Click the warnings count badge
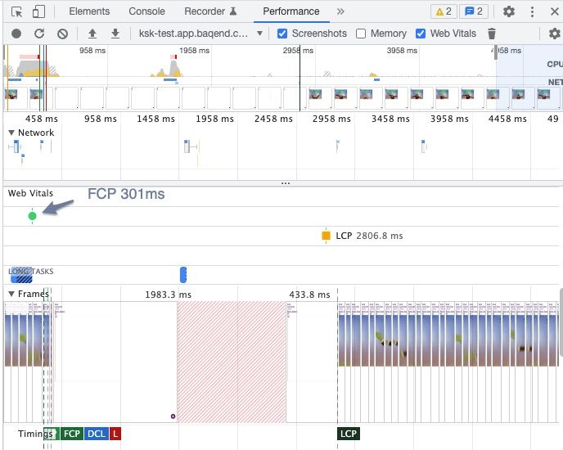Image resolution: width=563 pixels, height=450 pixels. click(x=443, y=11)
